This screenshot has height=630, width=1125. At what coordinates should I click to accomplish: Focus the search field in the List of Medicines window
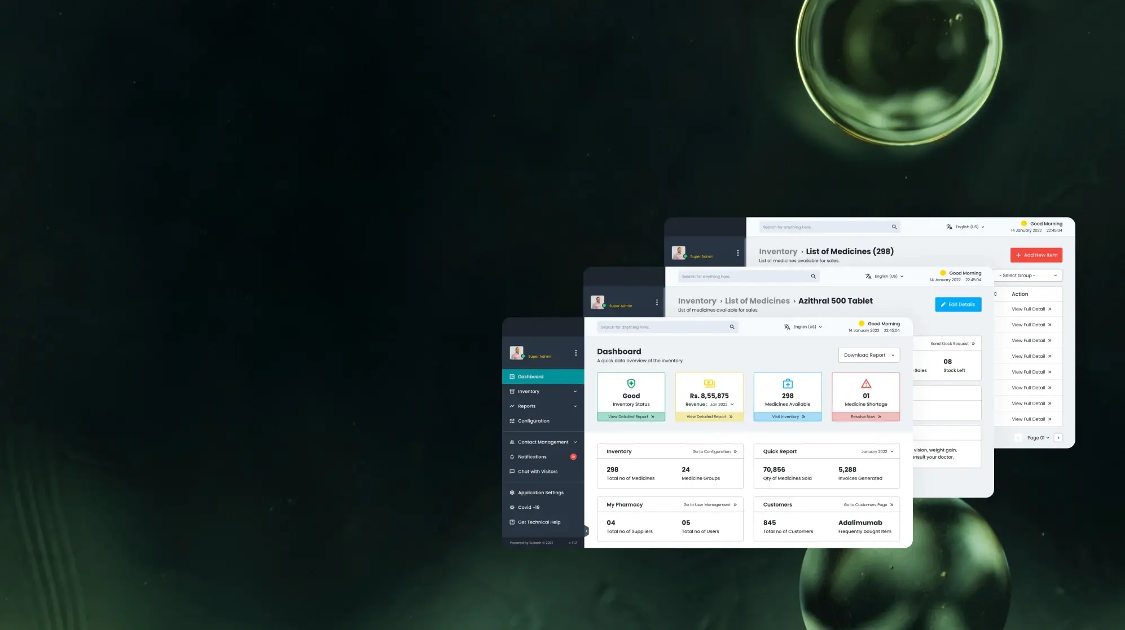829,227
